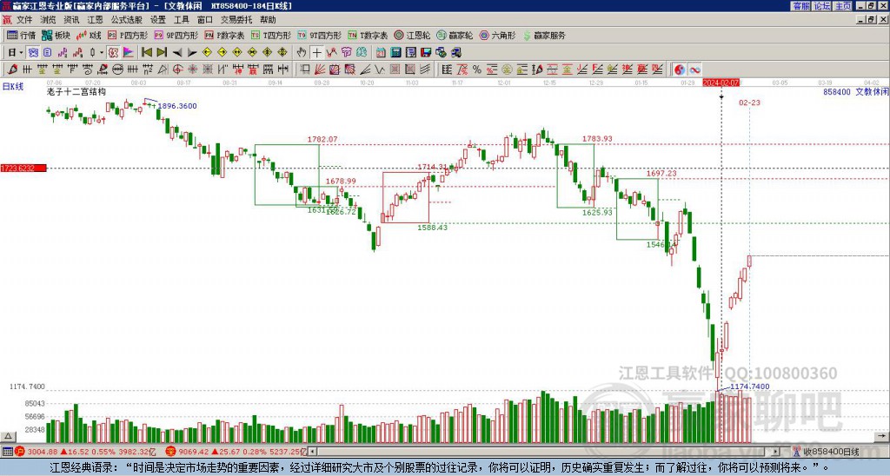
Task: Click the Shenzhen index value 9069.42
Action: pyautogui.click(x=192, y=452)
